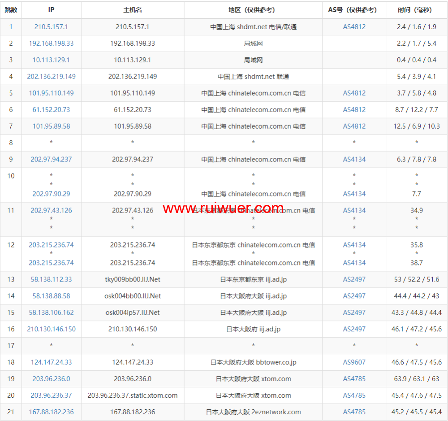Click the 主机名 column header

click(x=133, y=10)
